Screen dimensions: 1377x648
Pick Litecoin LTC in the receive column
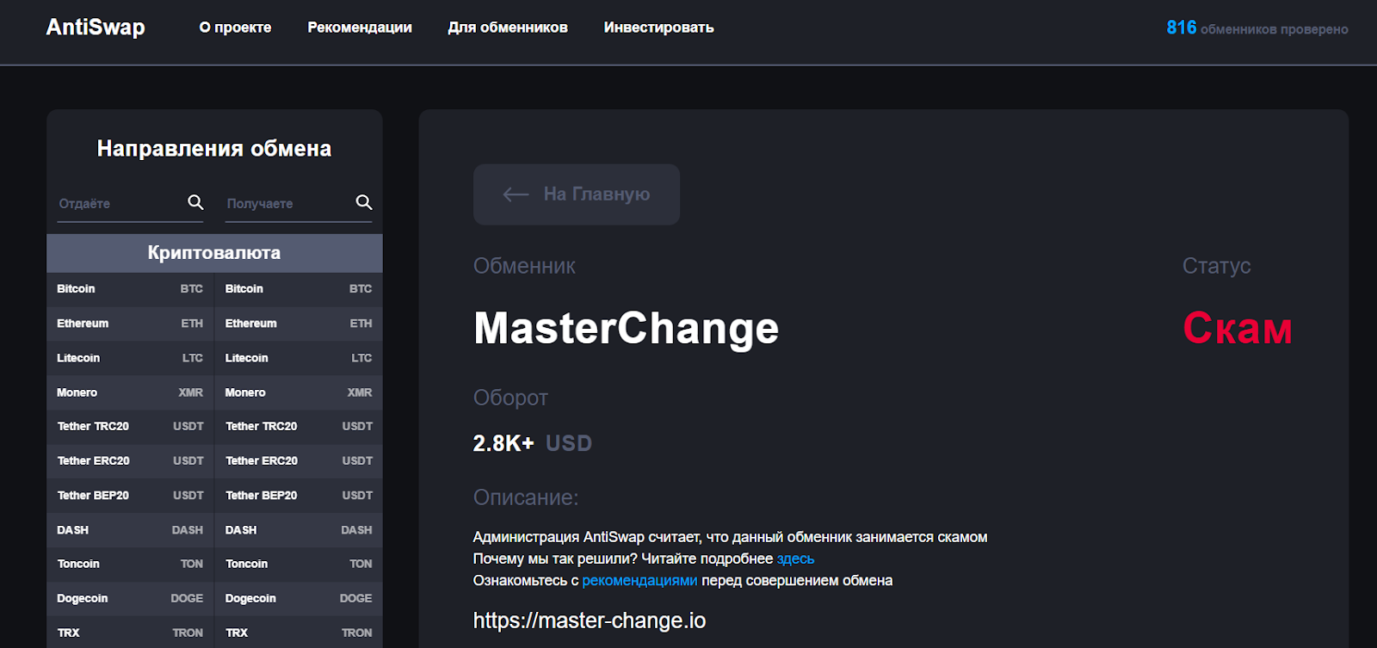pos(299,358)
